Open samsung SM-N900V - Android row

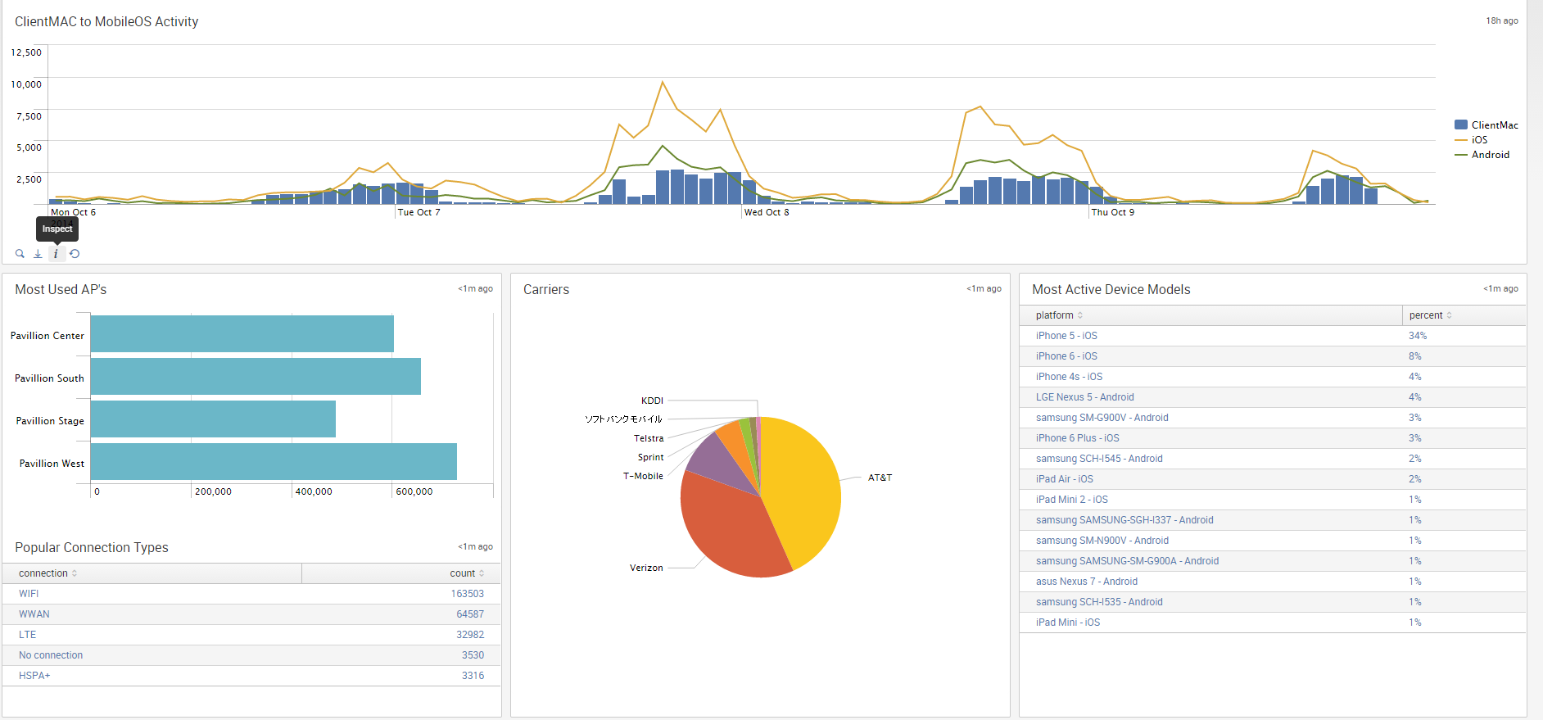[1273, 541]
